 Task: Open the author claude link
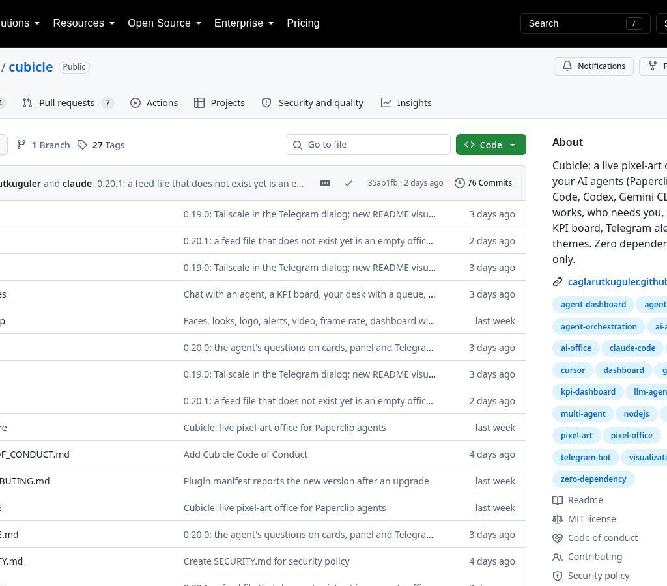pyautogui.click(x=77, y=184)
